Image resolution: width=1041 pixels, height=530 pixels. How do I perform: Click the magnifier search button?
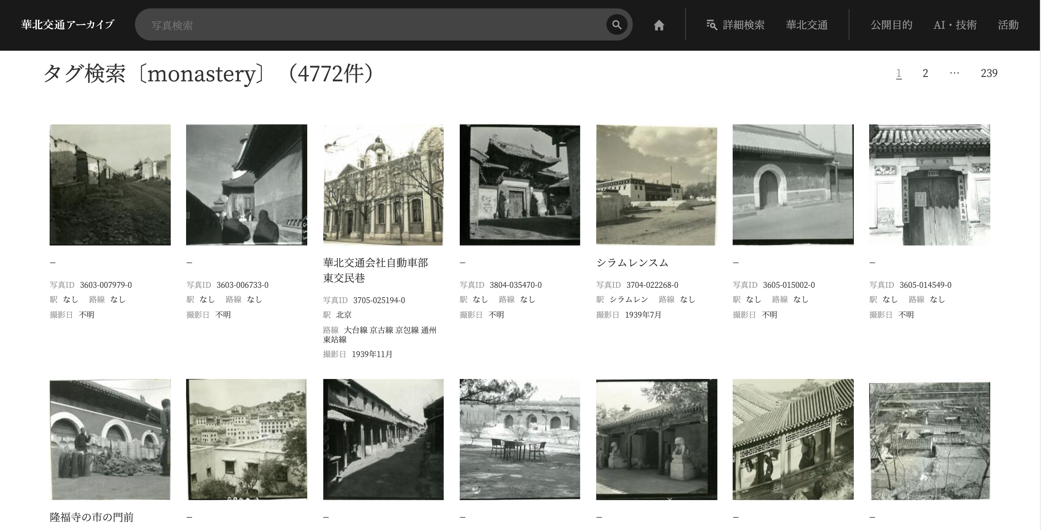tap(616, 25)
